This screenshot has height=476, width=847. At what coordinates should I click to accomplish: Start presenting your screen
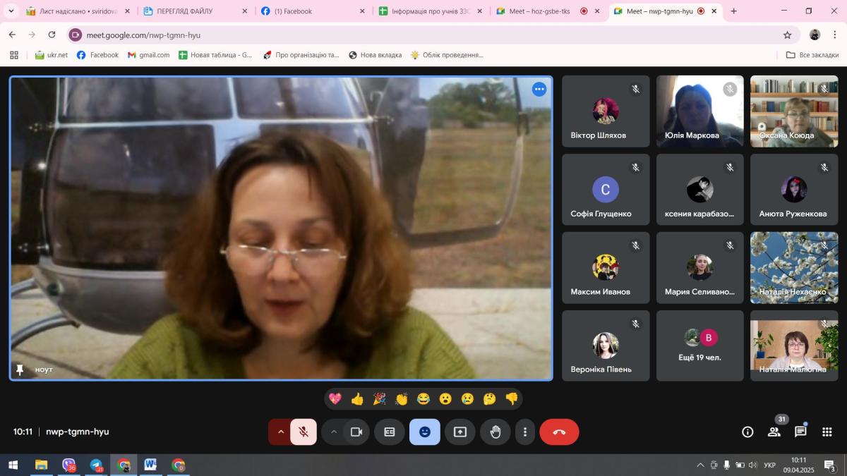[x=460, y=432]
